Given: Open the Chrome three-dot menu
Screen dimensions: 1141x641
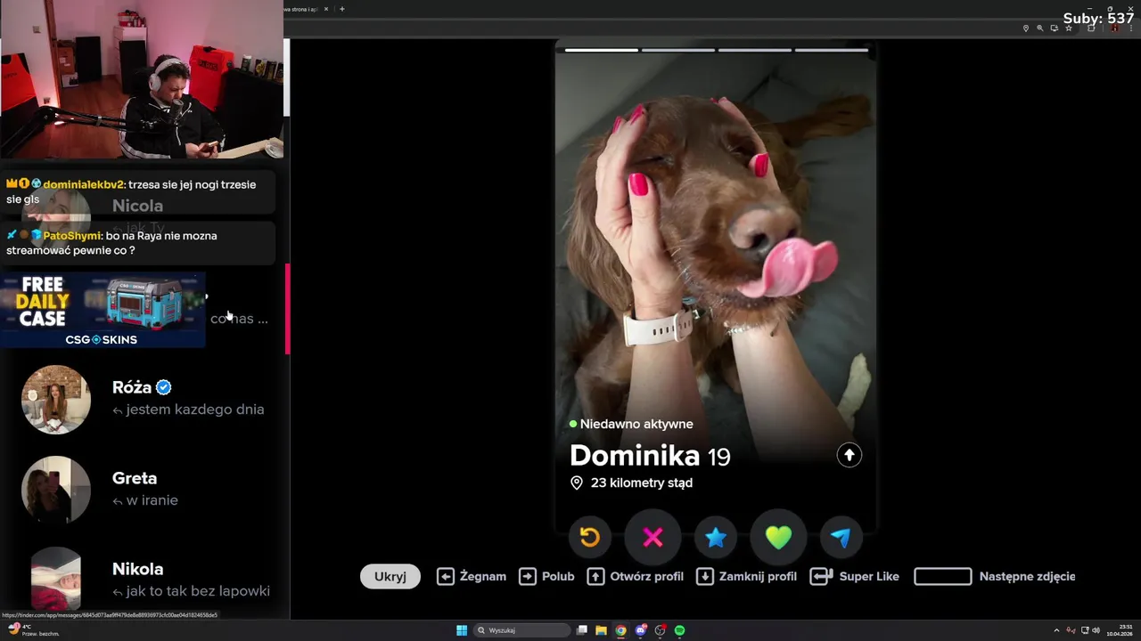Looking at the screenshot, I should tap(1130, 28).
